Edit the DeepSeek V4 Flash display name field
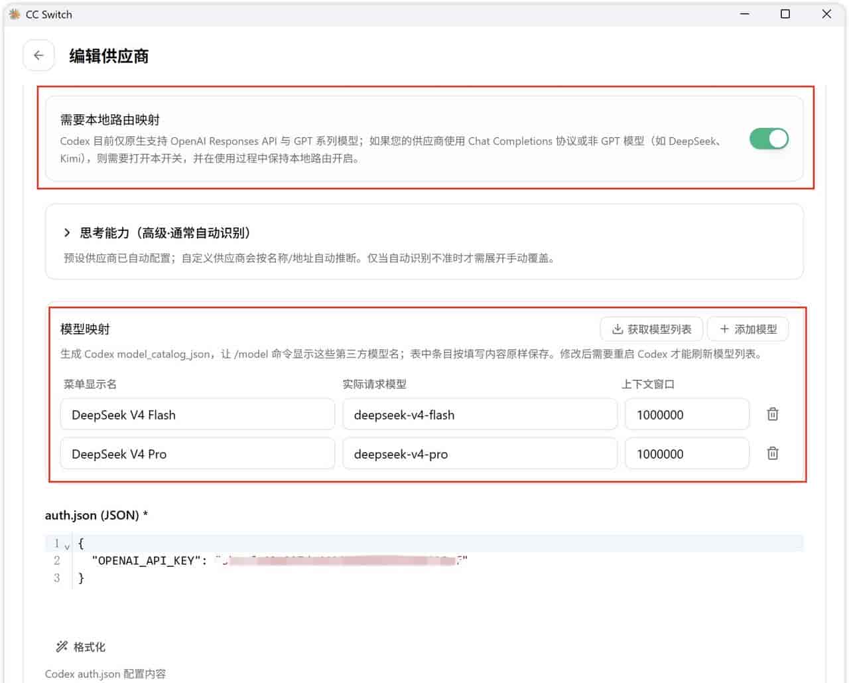The width and height of the screenshot is (849, 683). [x=198, y=415]
